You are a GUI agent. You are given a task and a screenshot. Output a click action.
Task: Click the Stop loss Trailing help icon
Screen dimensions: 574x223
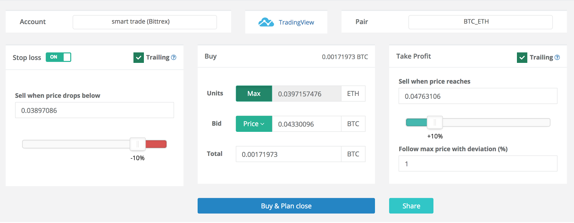(174, 57)
